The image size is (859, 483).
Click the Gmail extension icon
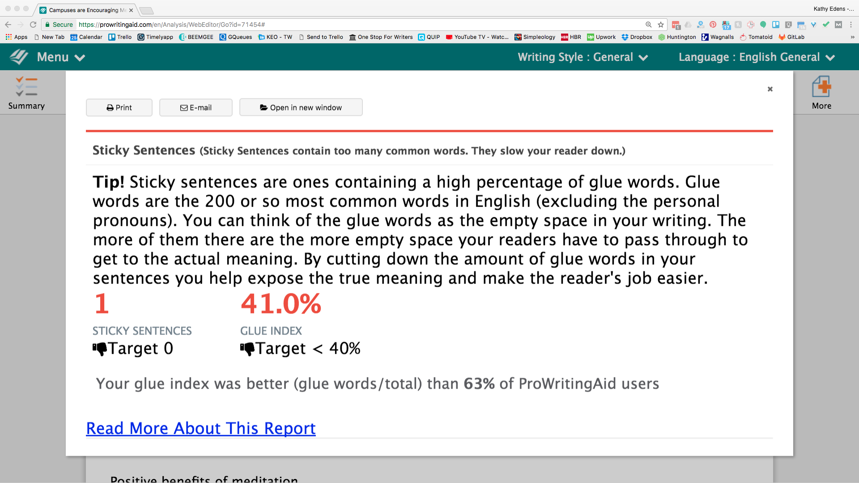(838, 25)
